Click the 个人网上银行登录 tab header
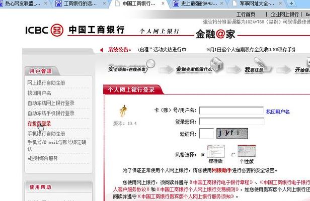The height and width of the screenshot is (201, 310). [131, 89]
